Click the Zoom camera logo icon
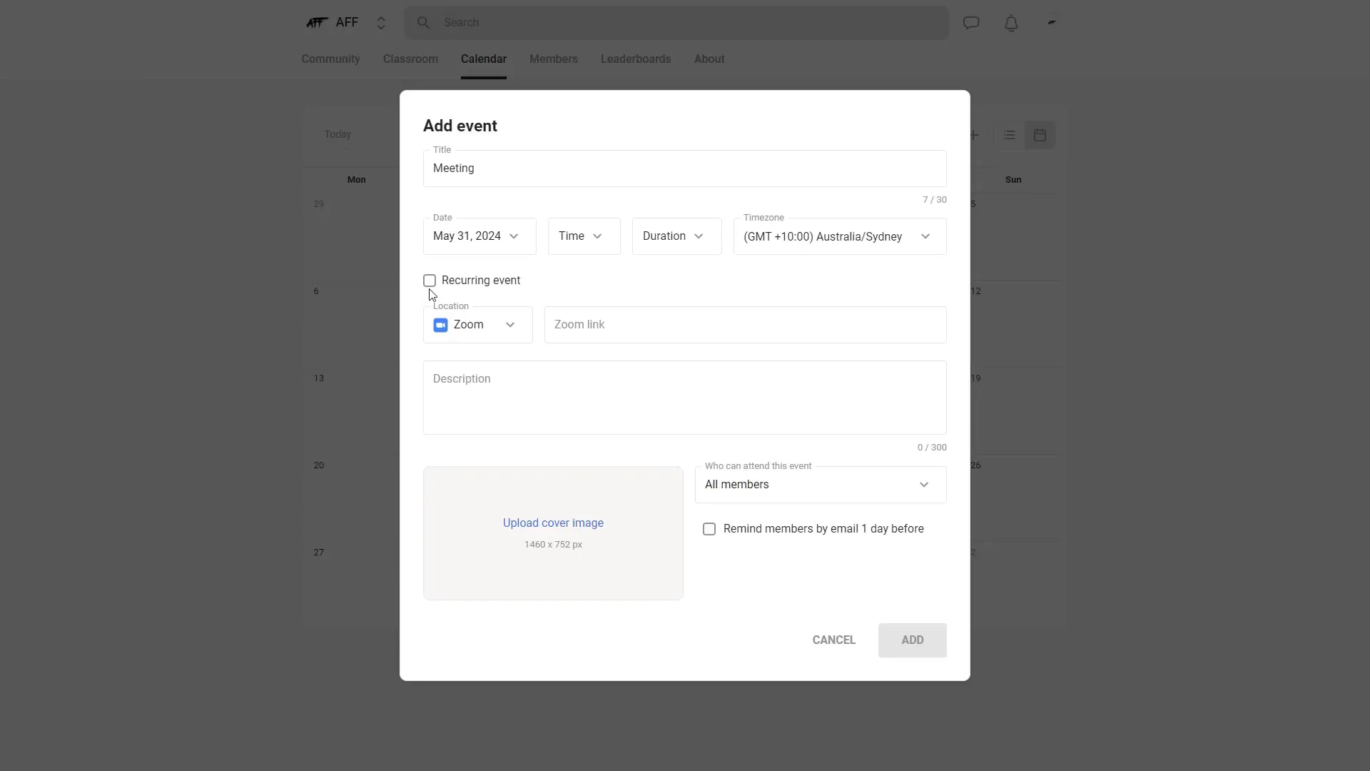This screenshot has width=1370, height=771. point(440,326)
